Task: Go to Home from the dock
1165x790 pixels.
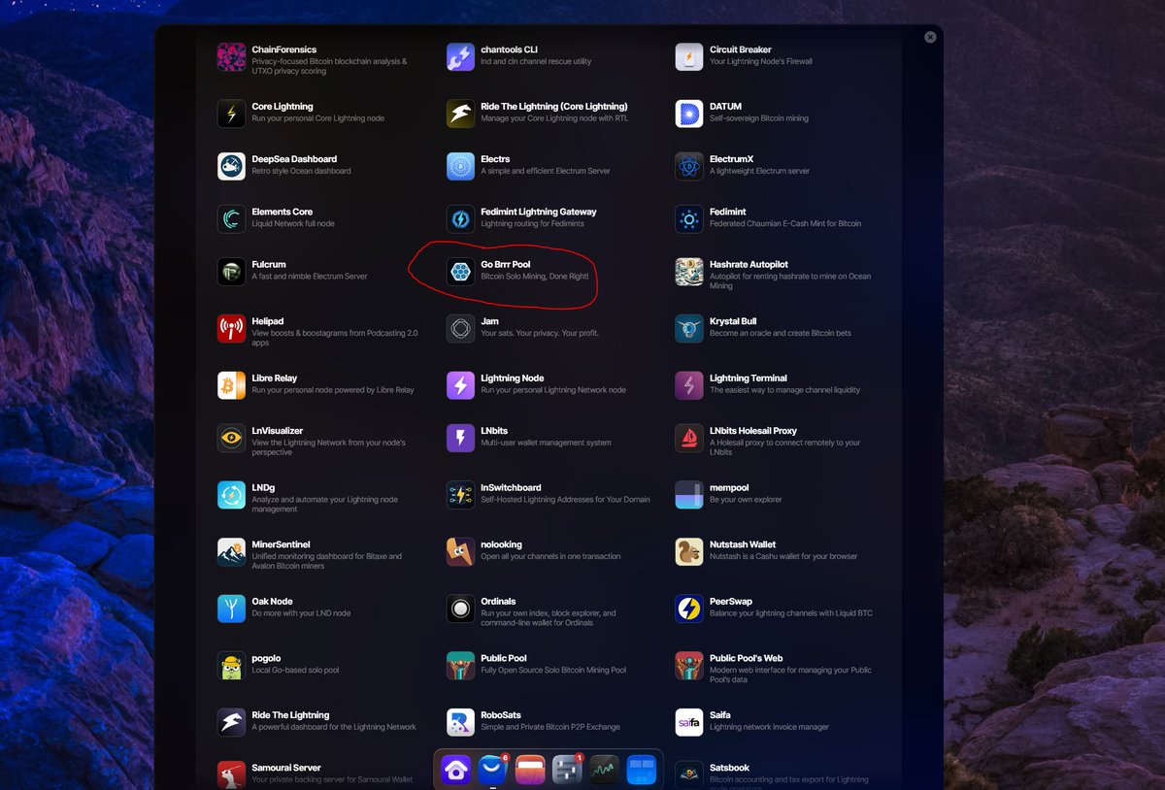Action: [456, 770]
